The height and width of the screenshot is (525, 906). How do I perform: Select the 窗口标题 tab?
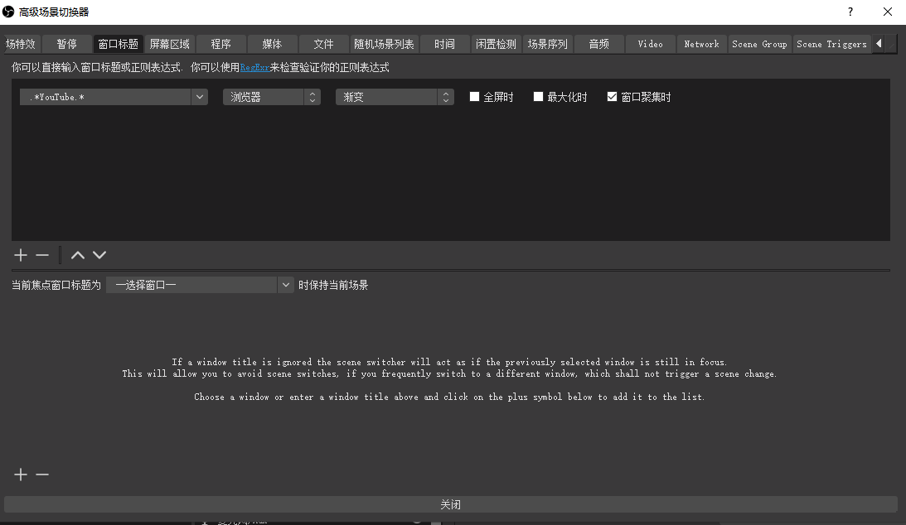(119, 44)
